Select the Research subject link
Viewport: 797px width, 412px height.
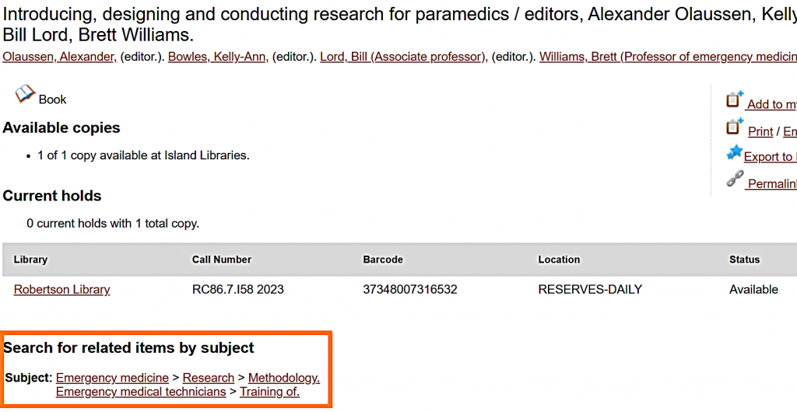(209, 379)
